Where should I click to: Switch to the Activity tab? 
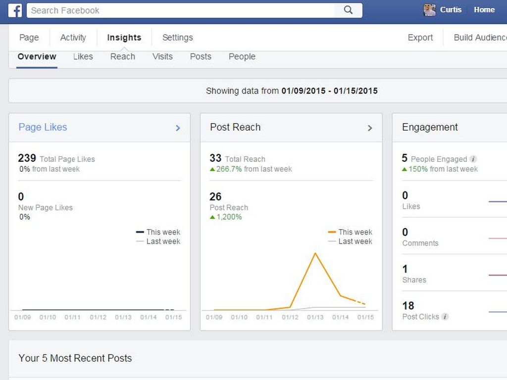73,38
